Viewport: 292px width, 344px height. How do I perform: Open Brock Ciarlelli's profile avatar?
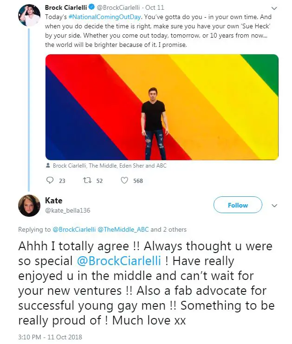coord(29,15)
